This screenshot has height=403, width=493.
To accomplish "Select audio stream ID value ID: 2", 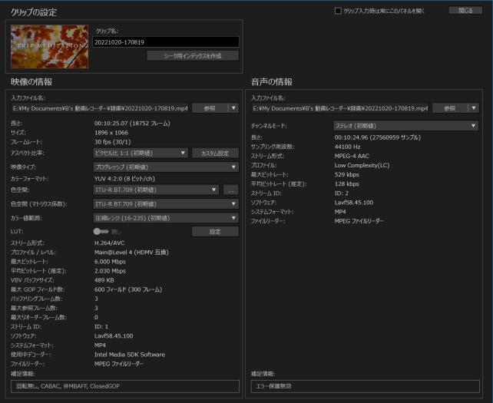I will [342, 193].
